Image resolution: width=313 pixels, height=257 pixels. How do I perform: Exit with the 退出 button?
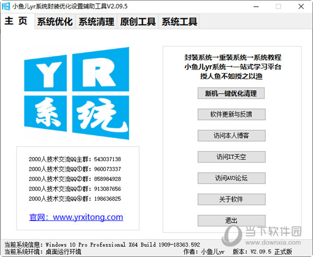coord(231,221)
